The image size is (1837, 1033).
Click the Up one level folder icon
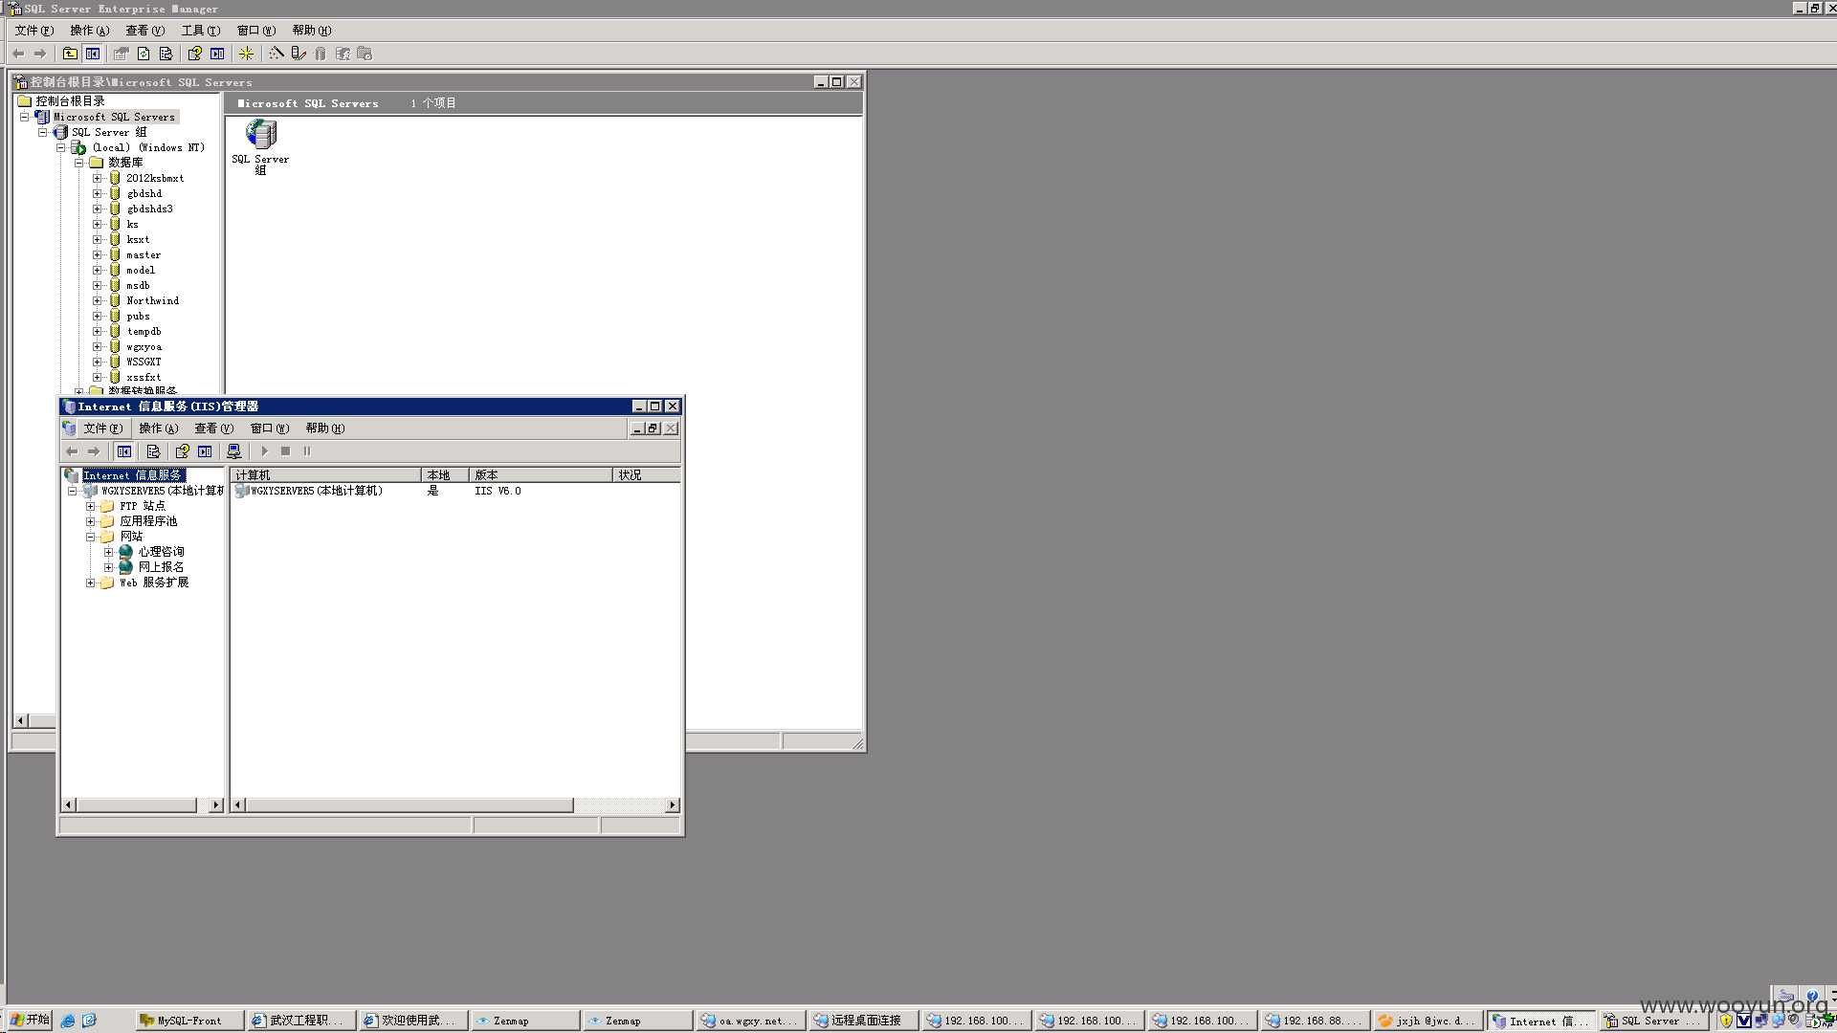tap(70, 54)
